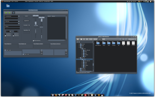Click the blue plus icon in Widget Factory toolbar

[14, 13]
